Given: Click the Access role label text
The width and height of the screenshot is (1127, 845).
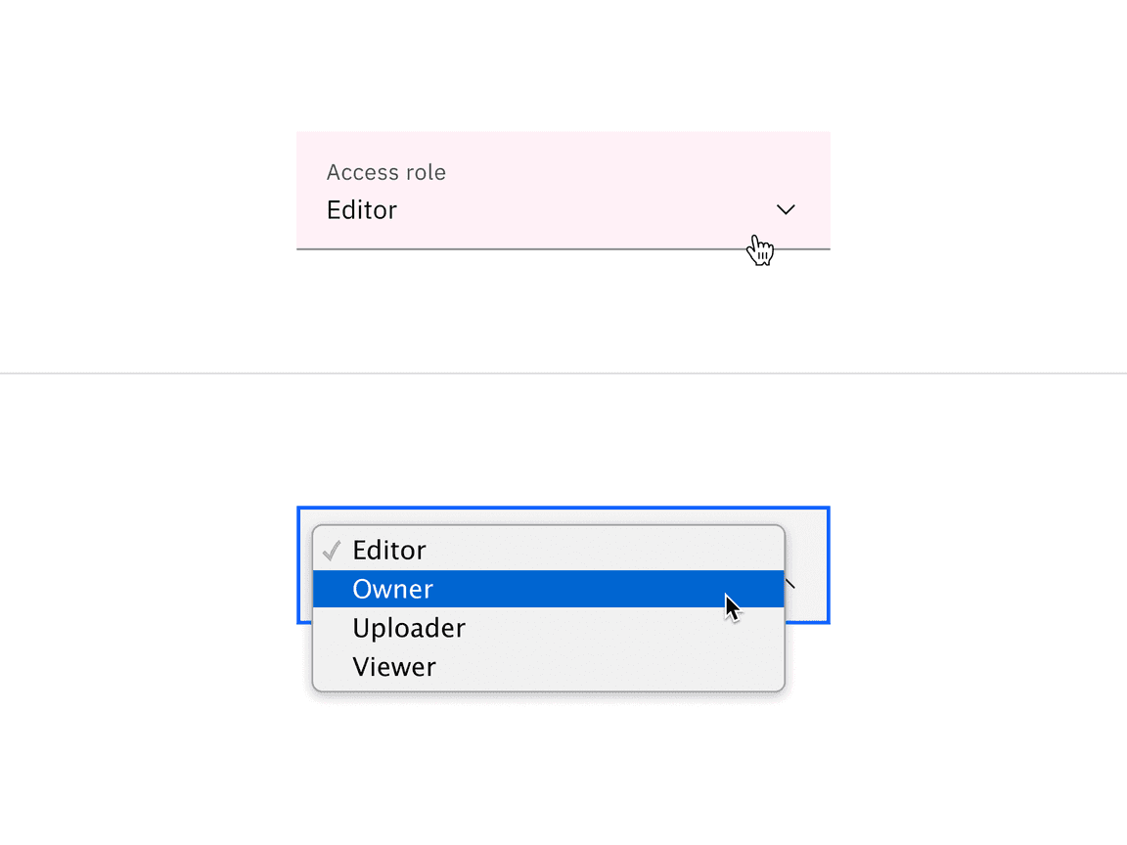Looking at the screenshot, I should point(385,172).
